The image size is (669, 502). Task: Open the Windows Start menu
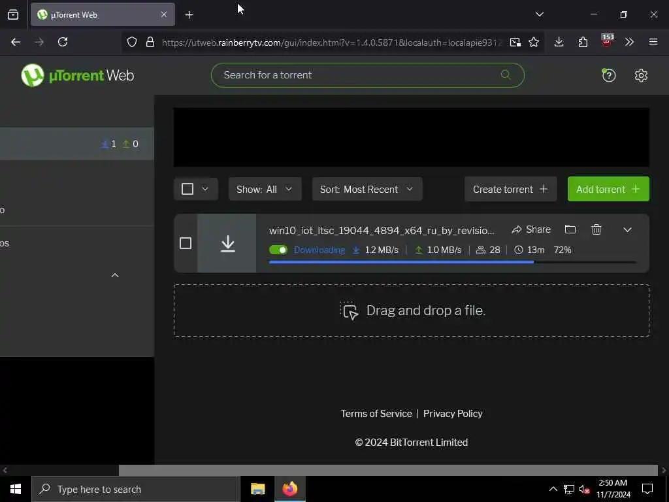click(x=16, y=489)
